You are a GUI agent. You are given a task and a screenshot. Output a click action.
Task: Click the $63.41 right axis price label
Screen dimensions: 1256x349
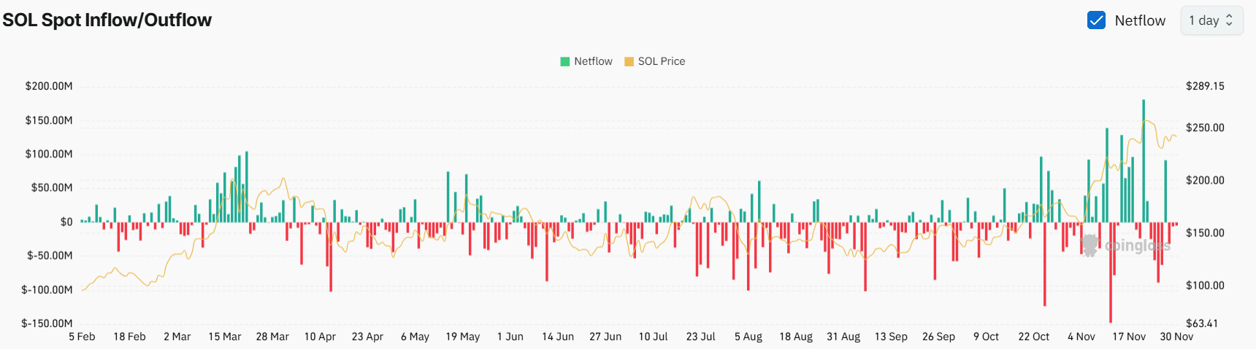(1202, 323)
